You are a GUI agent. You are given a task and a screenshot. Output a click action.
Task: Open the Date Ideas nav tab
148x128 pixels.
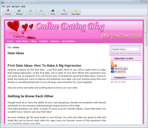(x=22, y=41)
